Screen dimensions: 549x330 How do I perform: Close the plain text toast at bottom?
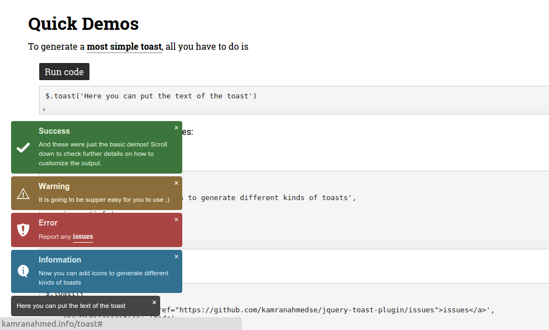click(154, 302)
